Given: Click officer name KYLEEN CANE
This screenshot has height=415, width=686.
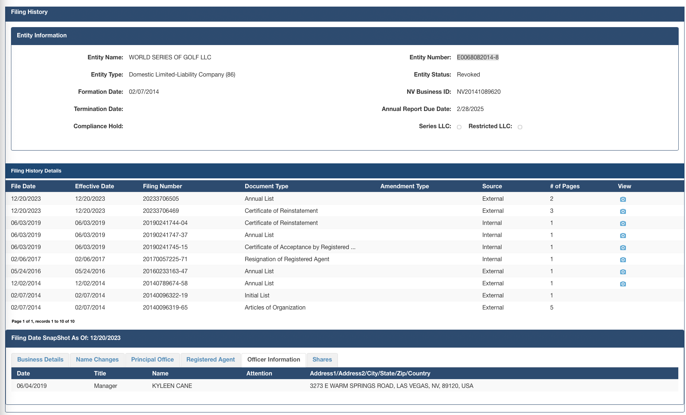Looking at the screenshot, I should point(172,386).
